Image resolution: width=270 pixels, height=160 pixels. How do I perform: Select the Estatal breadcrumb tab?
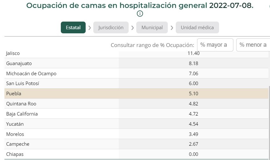[73, 28]
